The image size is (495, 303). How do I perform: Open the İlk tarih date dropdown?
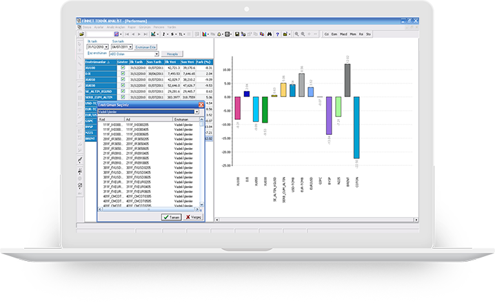pyautogui.click(x=106, y=47)
